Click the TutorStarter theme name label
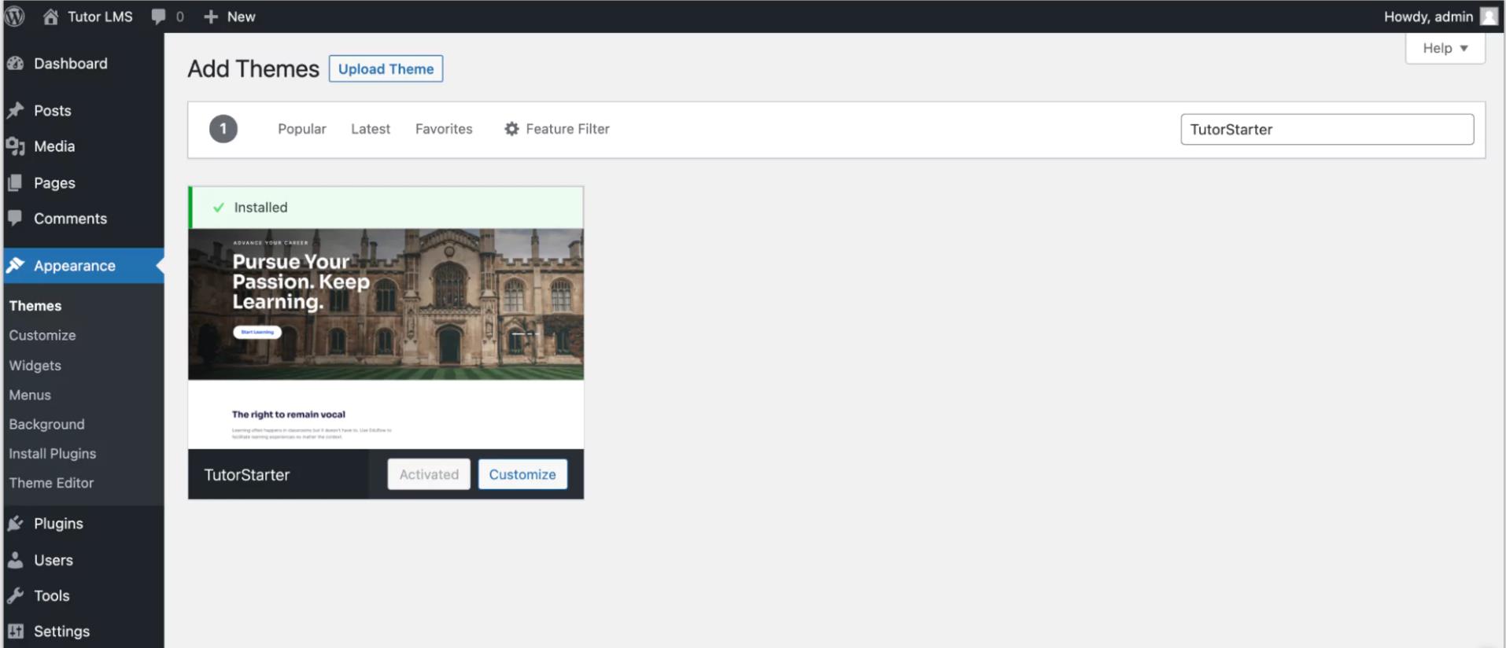 [247, 475]
